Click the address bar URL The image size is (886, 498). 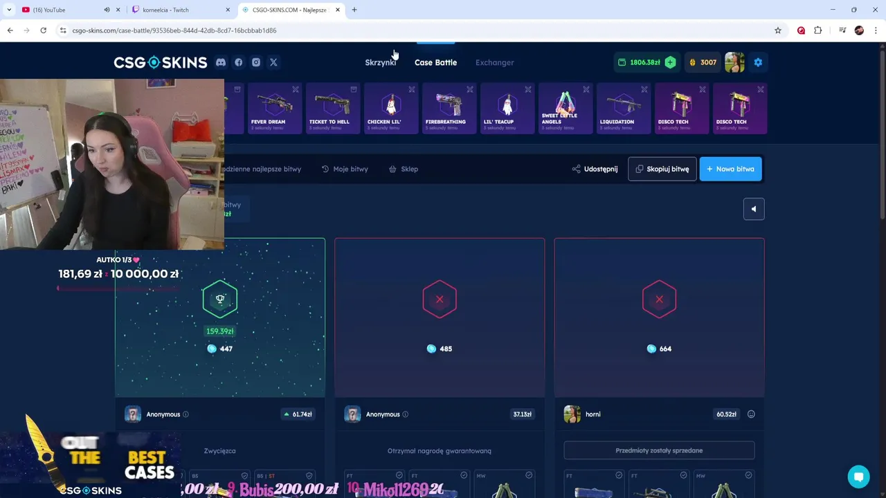point(174,30)
